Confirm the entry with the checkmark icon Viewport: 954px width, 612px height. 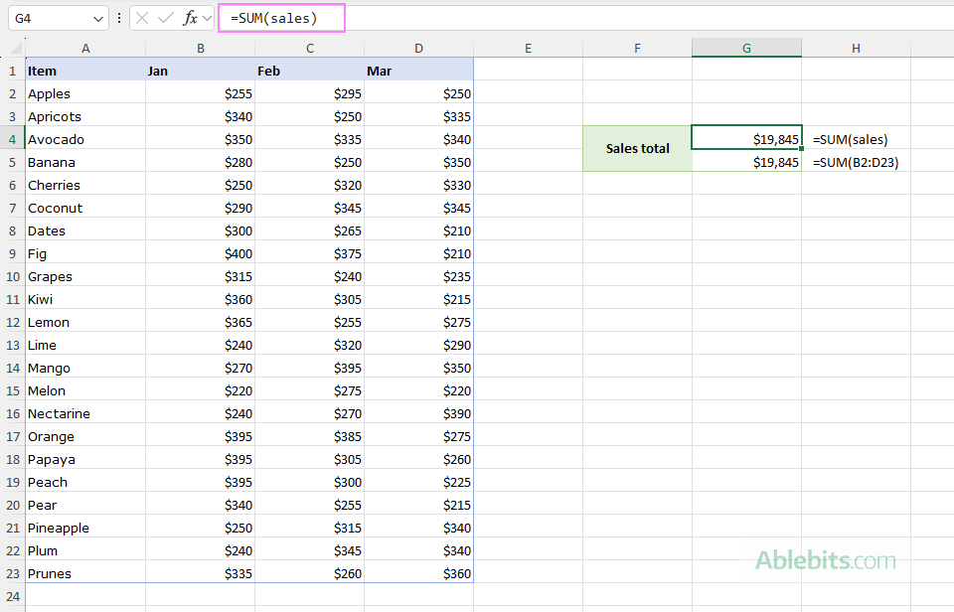pyautogui.click(x=164, y=18)
